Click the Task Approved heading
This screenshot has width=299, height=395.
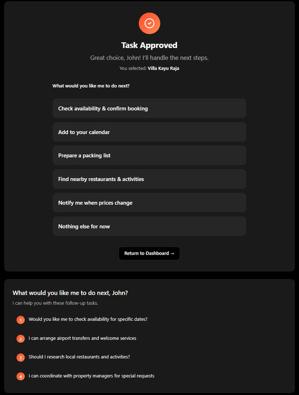click(x=149, y=45)
